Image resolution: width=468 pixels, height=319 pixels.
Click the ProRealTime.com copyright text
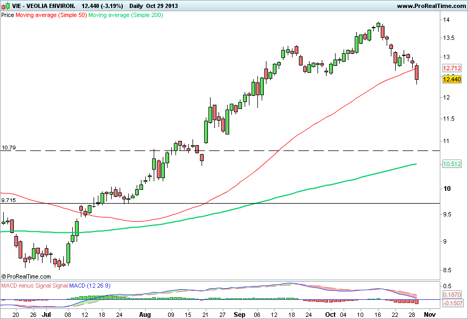point(26,276)
